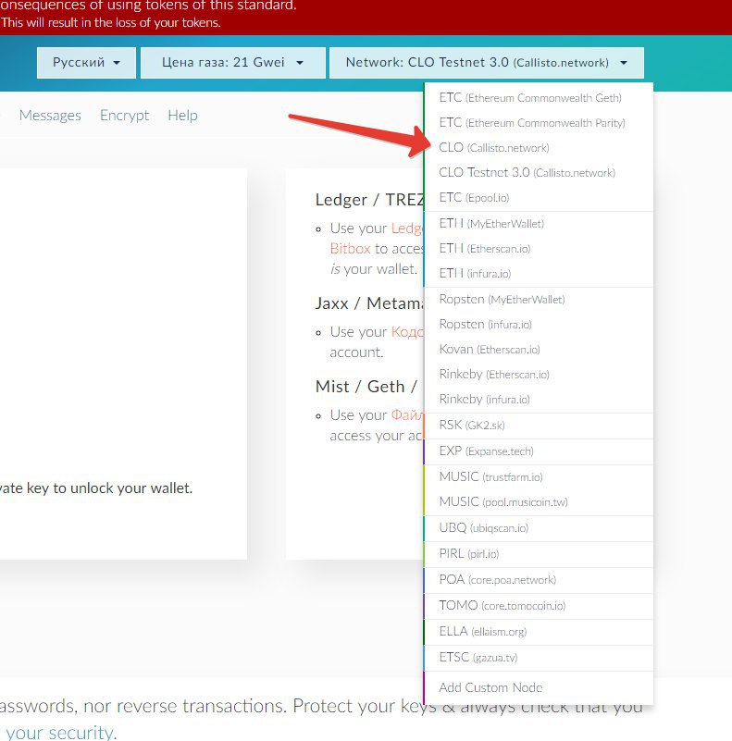Follow the orange Ledger link

pos(407,228)
